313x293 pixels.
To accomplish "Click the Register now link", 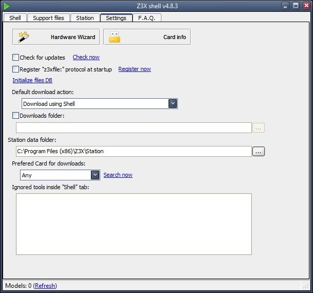I will pos(135,69).
